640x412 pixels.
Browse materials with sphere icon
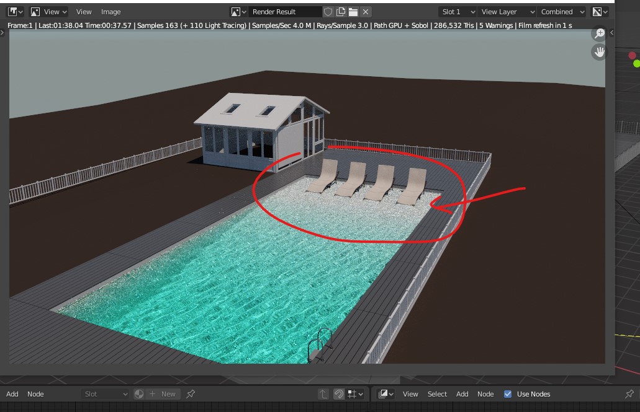(139, 394)
